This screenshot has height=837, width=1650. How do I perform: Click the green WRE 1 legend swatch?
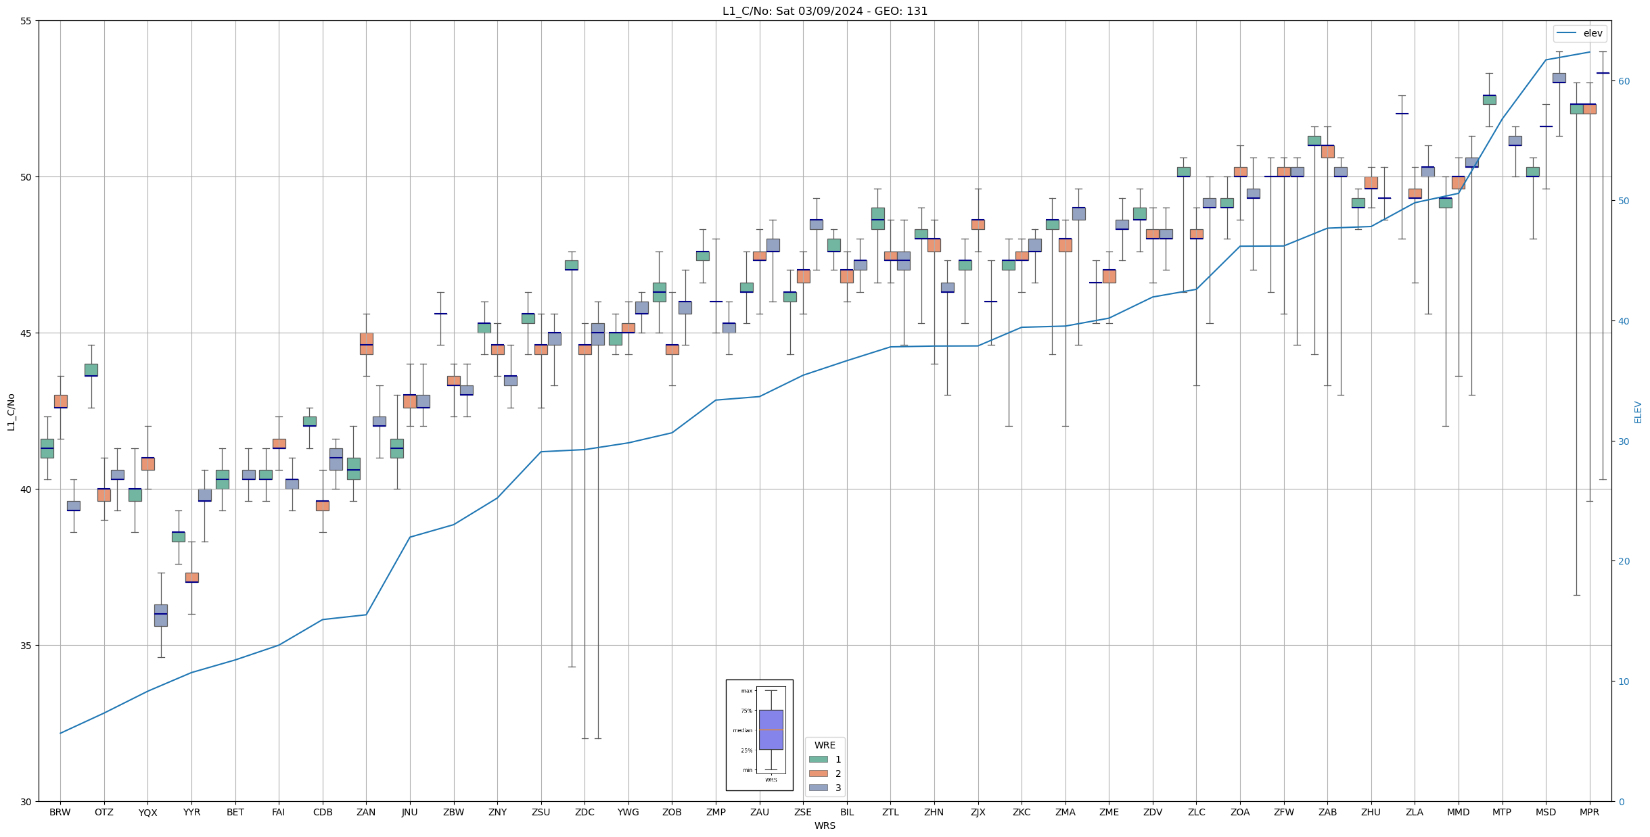pyautogui.click(x=818, y=759)
